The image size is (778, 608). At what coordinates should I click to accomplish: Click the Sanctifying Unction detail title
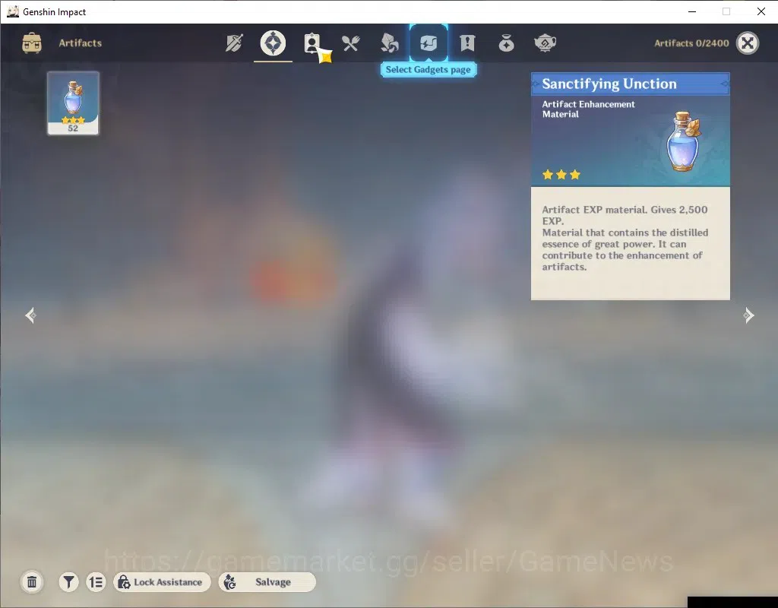coord(609,84)
